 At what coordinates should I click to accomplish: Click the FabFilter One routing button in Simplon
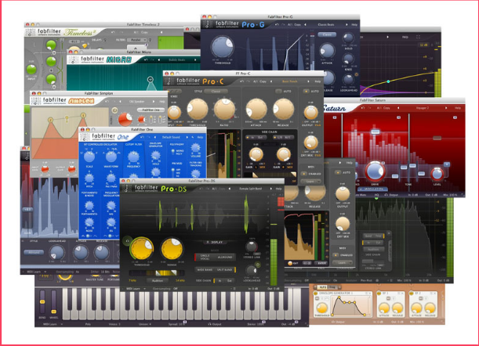151,110
